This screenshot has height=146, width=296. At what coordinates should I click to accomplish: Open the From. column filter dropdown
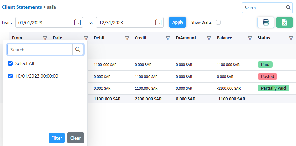[45, 38]
